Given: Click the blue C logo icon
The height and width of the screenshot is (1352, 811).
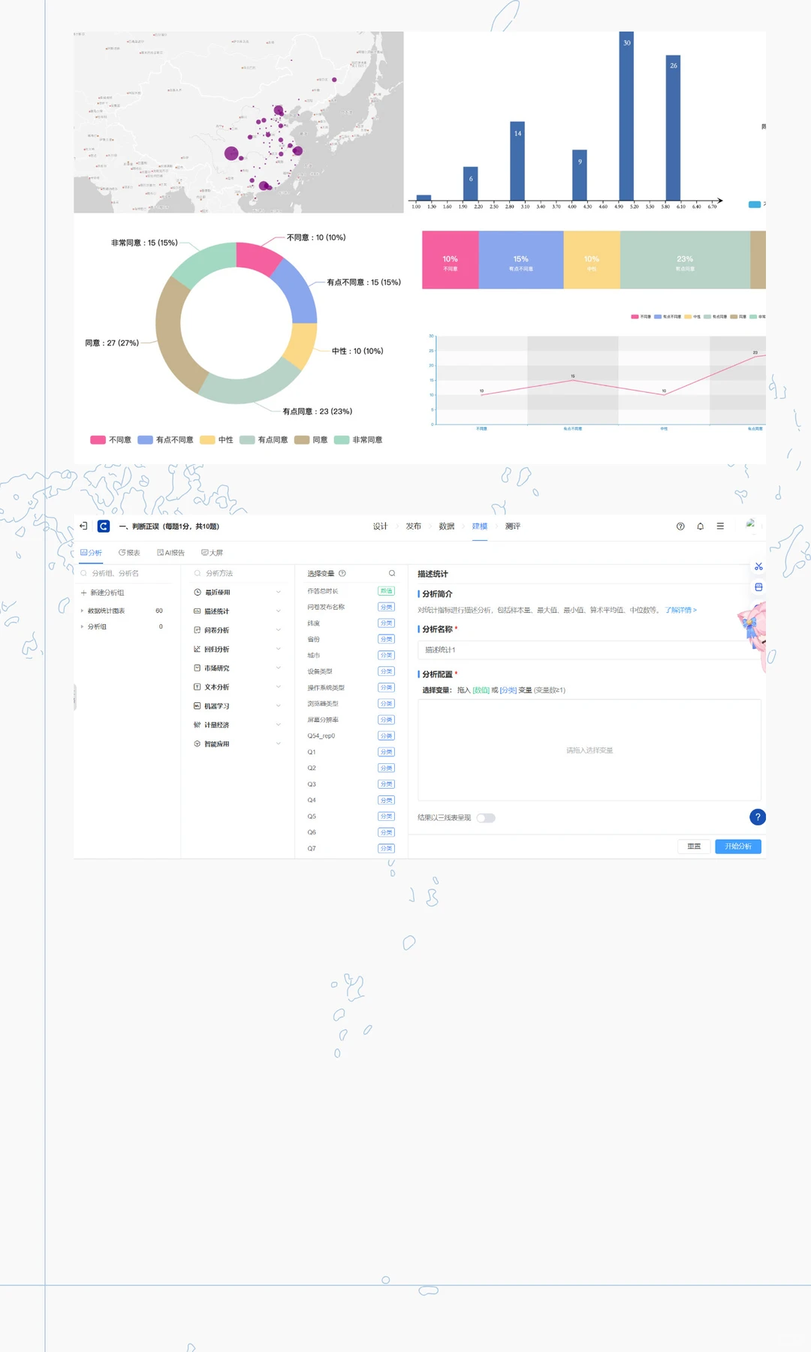Looking at the screenshot, I should click(104, 527).
